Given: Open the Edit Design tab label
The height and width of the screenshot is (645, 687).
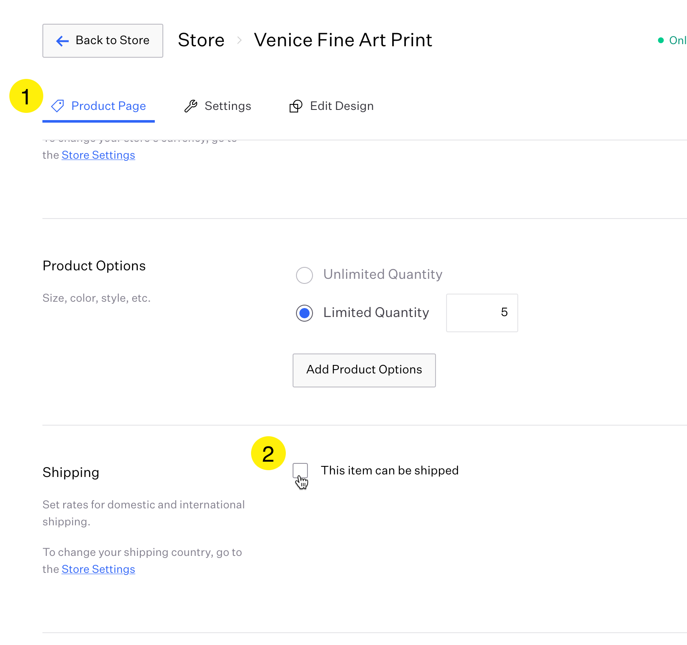Looking at the screenshot, I should click(x=342, y=106).
